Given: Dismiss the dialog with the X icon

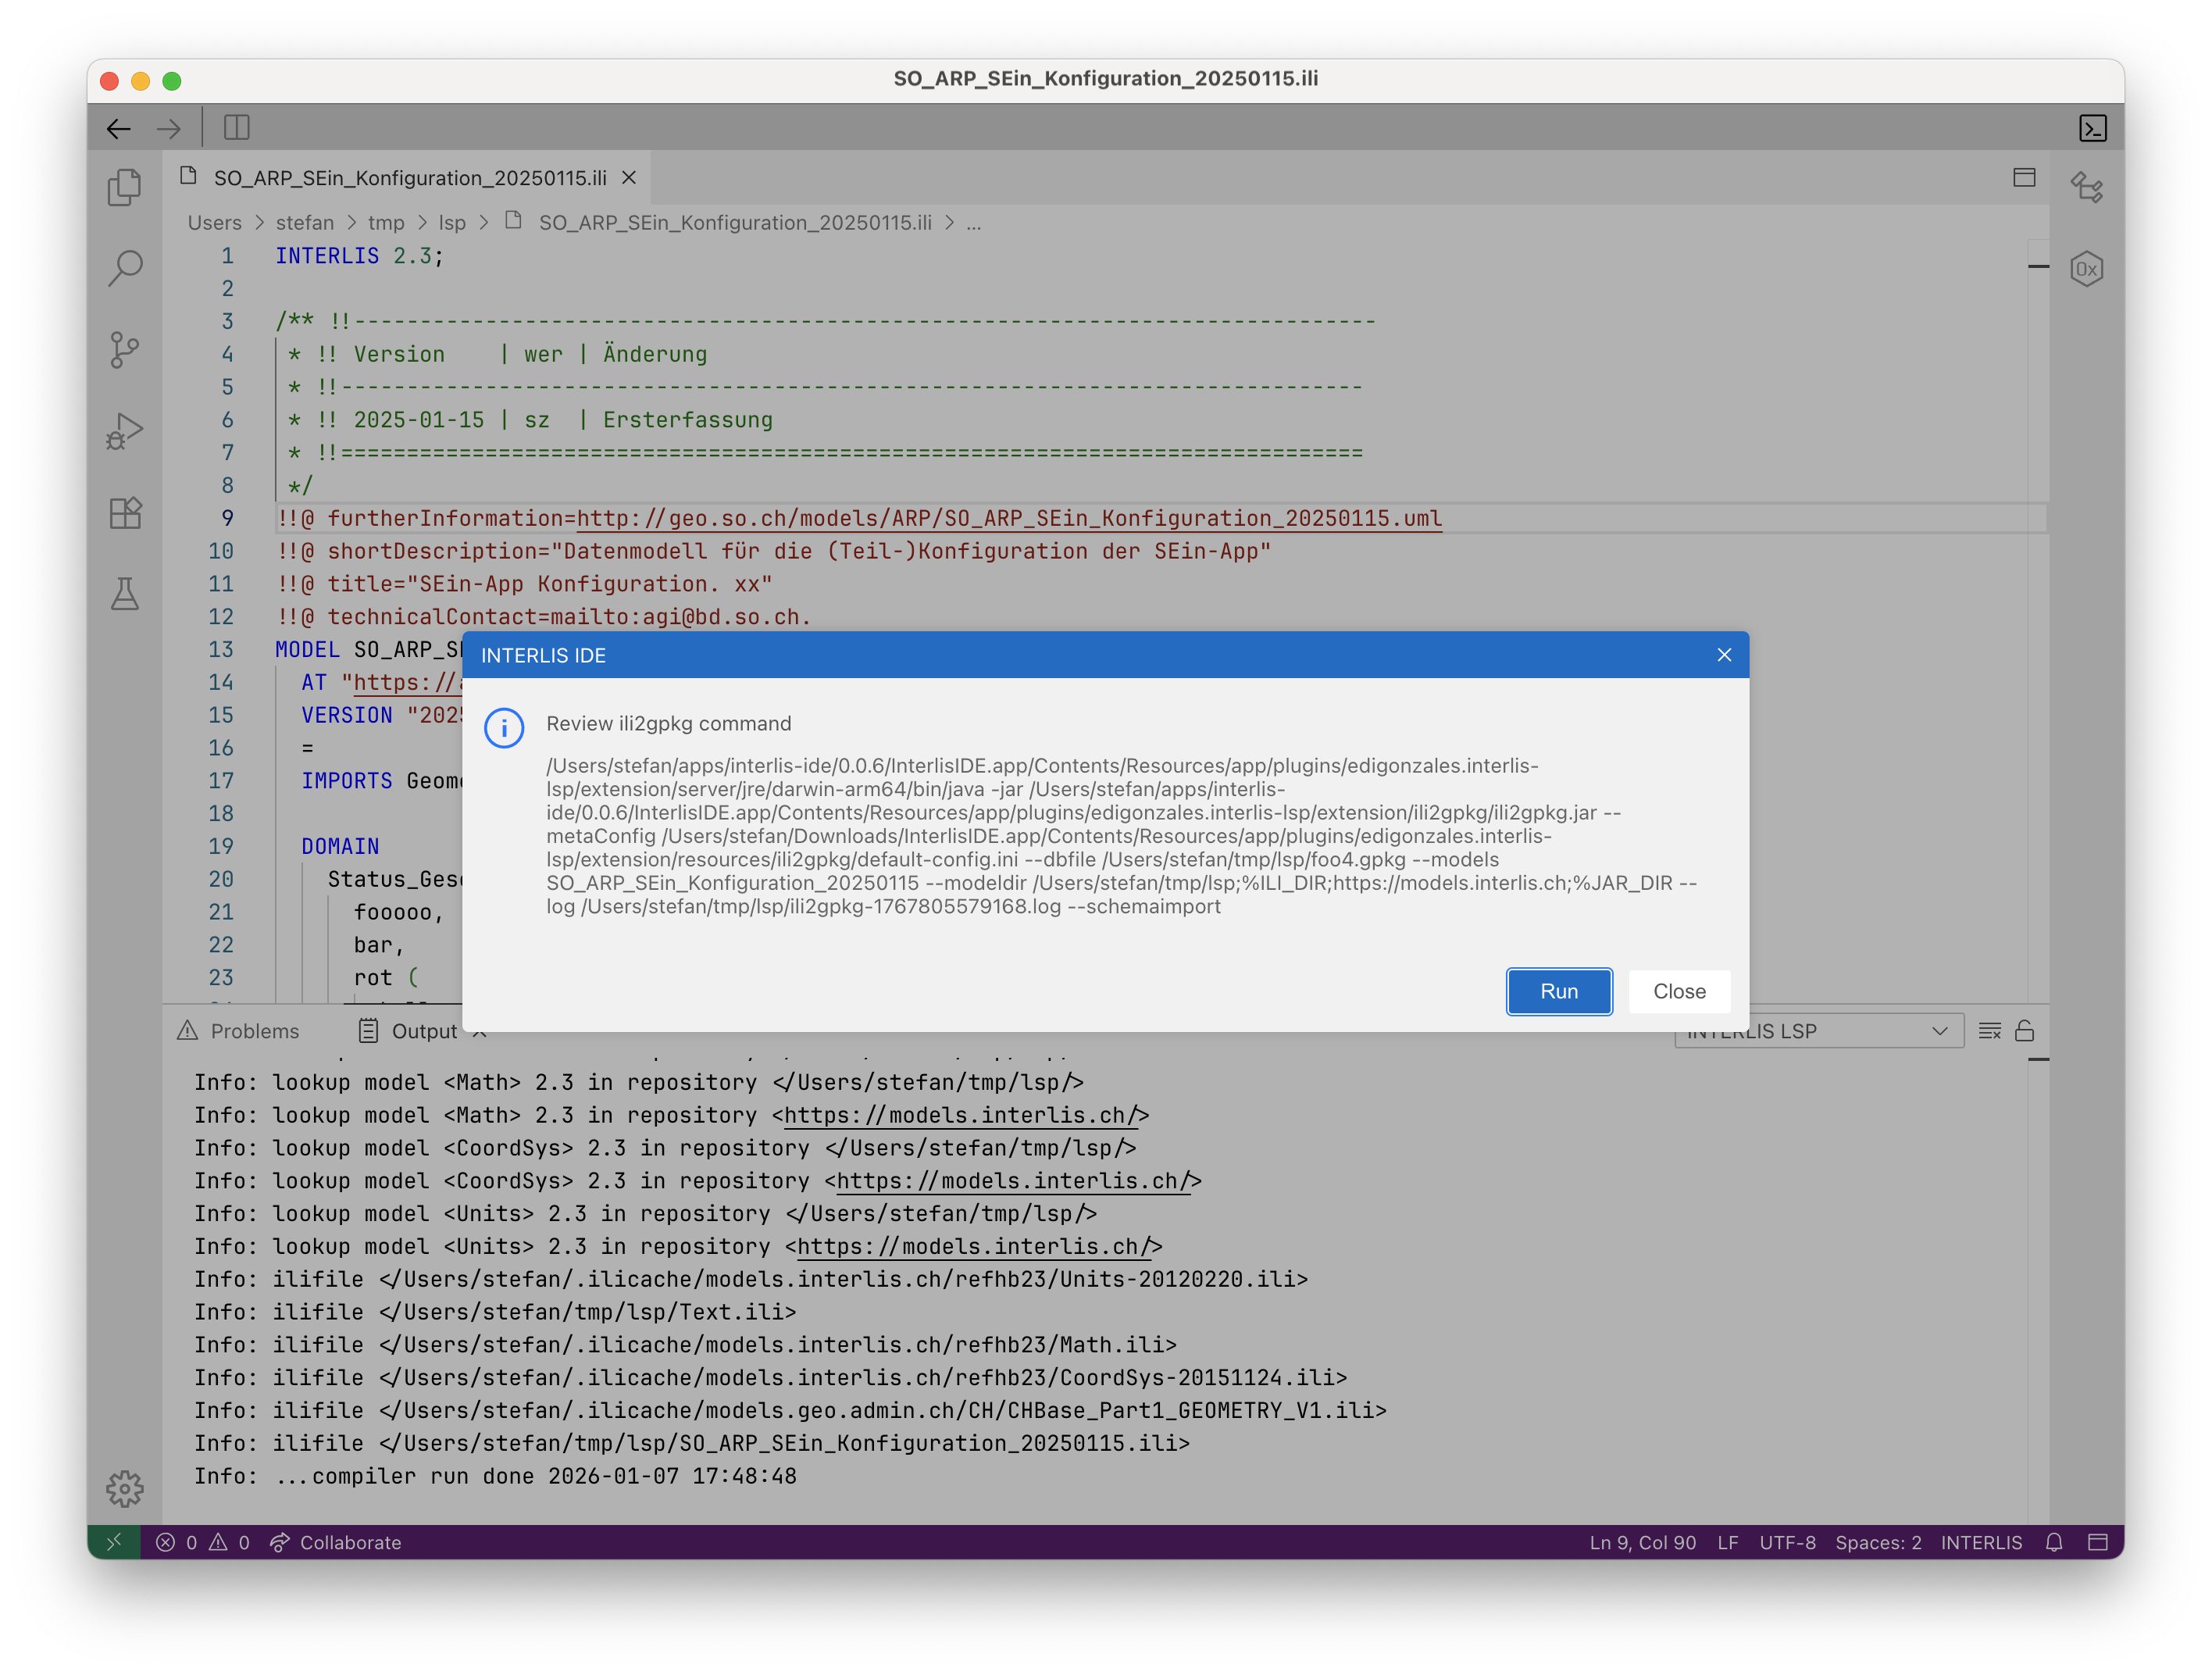Looking at the screenshot, I should point(1724,655).
